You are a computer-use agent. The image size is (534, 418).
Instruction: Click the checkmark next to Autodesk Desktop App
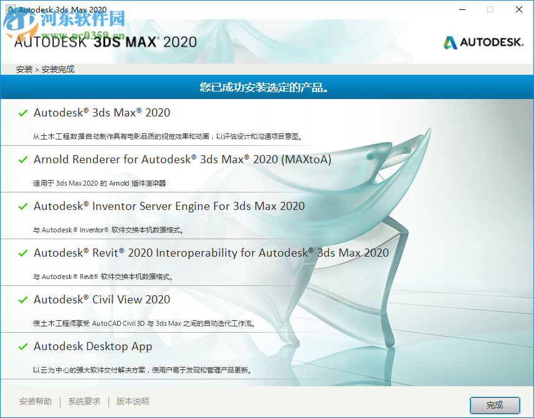point(23,346)
